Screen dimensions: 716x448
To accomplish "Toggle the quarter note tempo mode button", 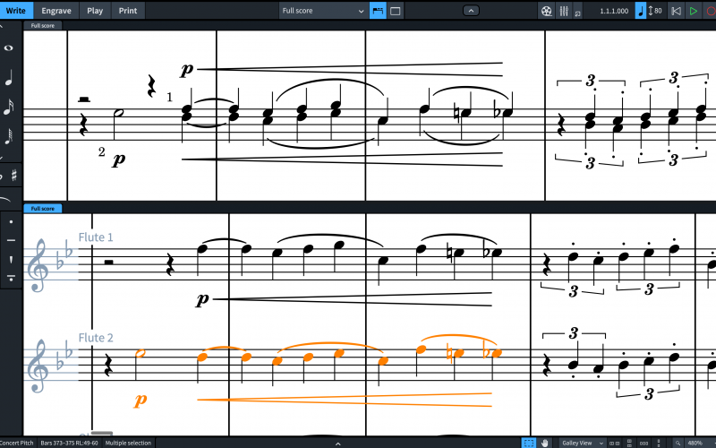I will [x=641, y=11].
